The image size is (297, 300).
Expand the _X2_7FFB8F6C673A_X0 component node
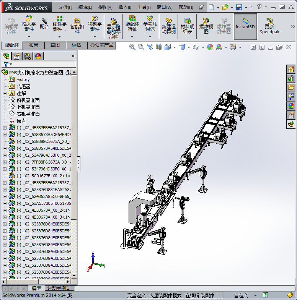tap(5, 162)
